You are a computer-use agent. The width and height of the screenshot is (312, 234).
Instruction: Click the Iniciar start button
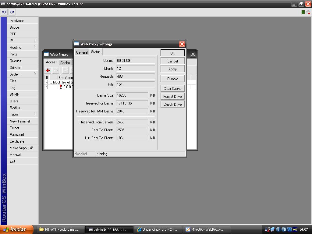coord(17,229)
